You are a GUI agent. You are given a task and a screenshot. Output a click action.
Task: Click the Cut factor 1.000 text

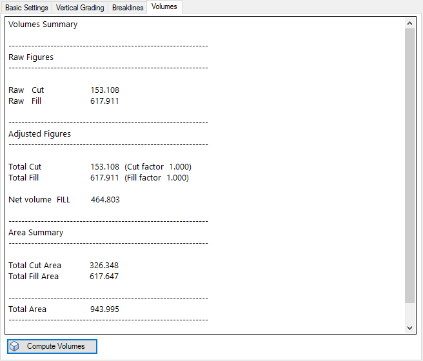point(158,167)
